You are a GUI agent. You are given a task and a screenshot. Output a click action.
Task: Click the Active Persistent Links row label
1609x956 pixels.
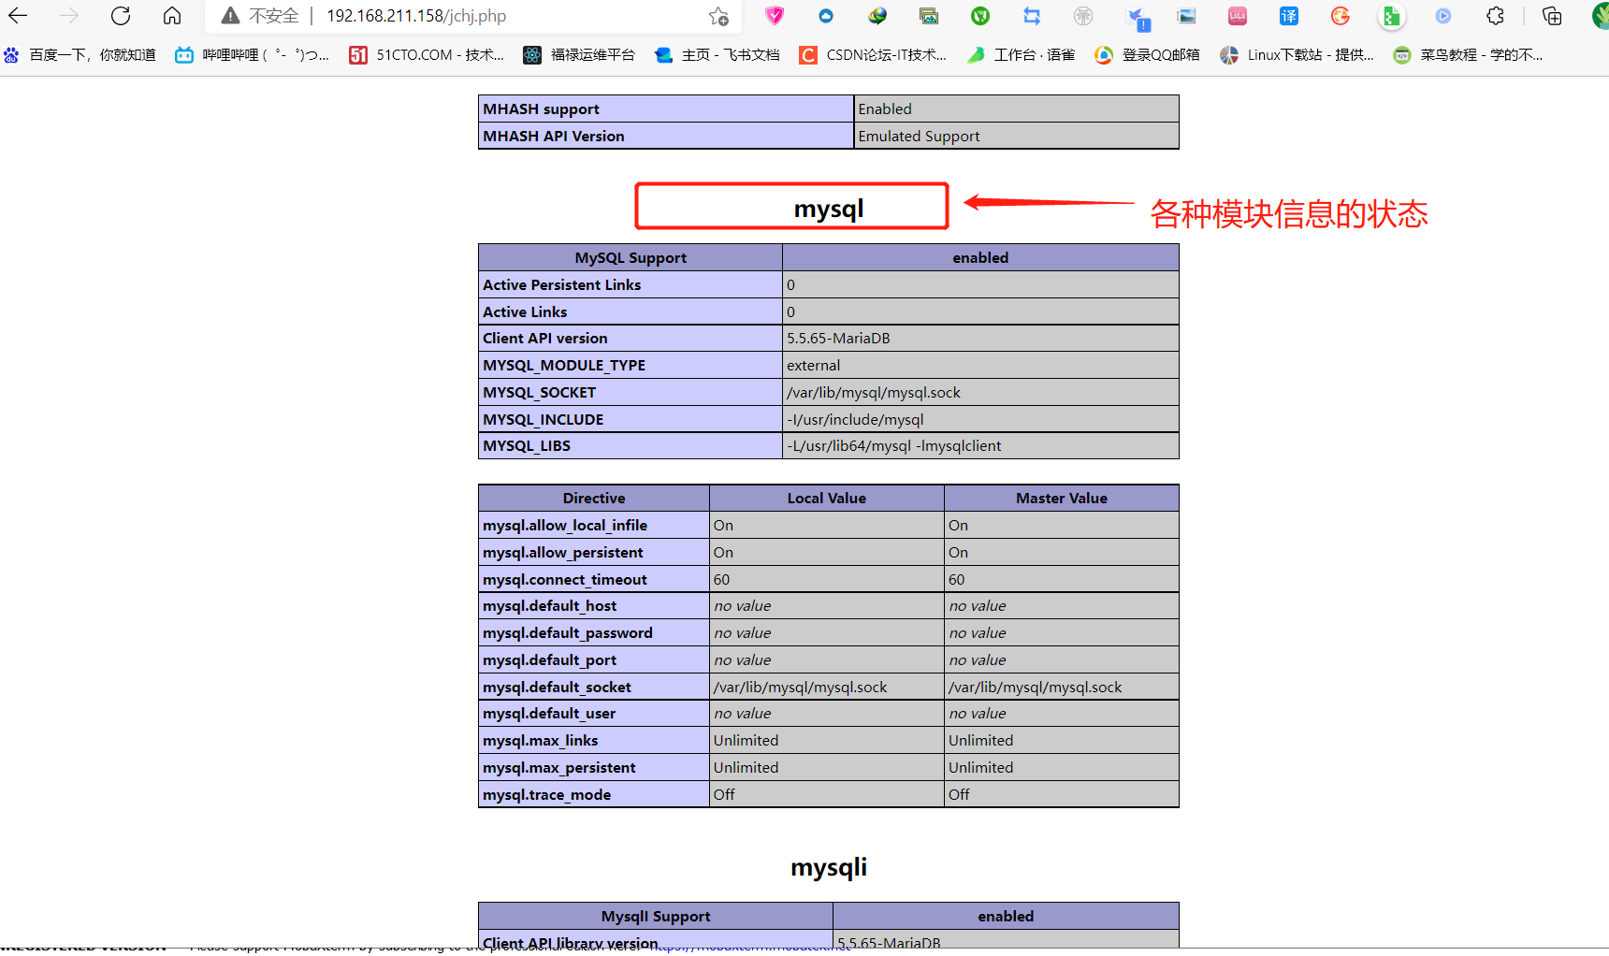click(562, 285)
